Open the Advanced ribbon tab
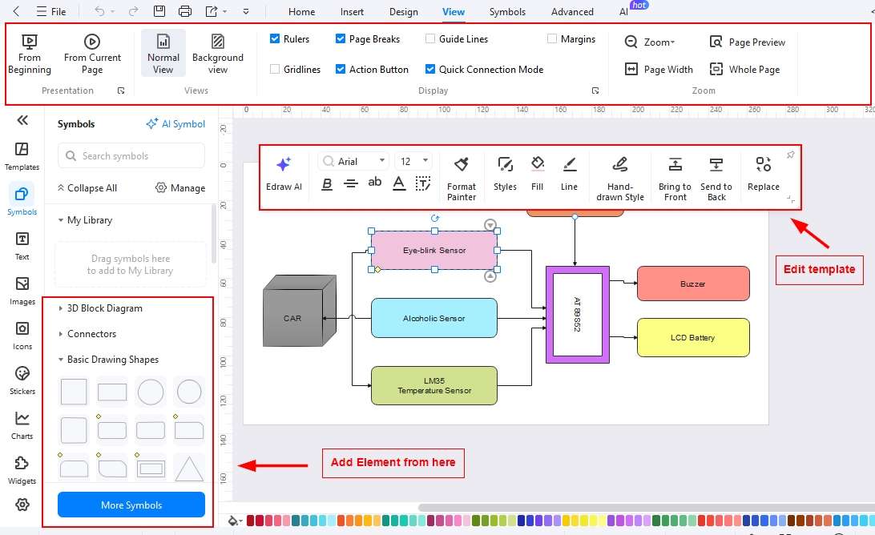Screen dimensions: 875x535 tap(571, 12)
